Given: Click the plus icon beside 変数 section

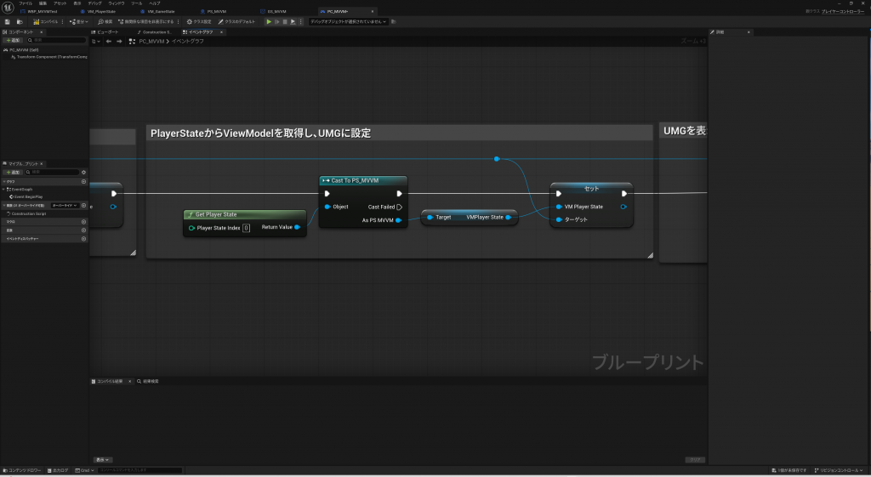Looking at the screenshot, I should (x=83, y=230).
